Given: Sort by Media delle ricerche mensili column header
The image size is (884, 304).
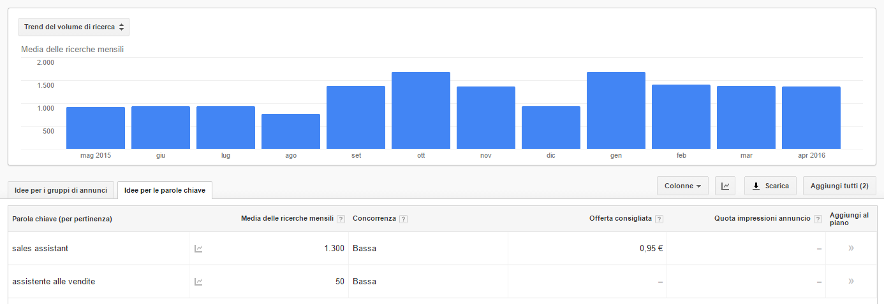Looking at the screenshot, I should pyautogui.click(x=287, y=218).
